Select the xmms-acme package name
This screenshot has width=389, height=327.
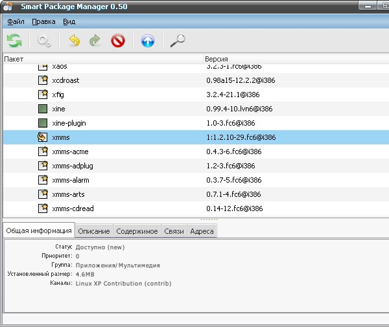point(70,152)
